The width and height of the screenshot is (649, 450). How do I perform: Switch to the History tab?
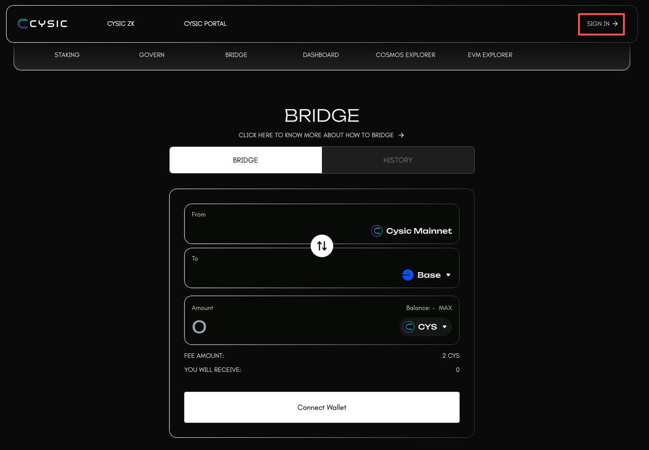pyautogui.click(x=398, y=160)
